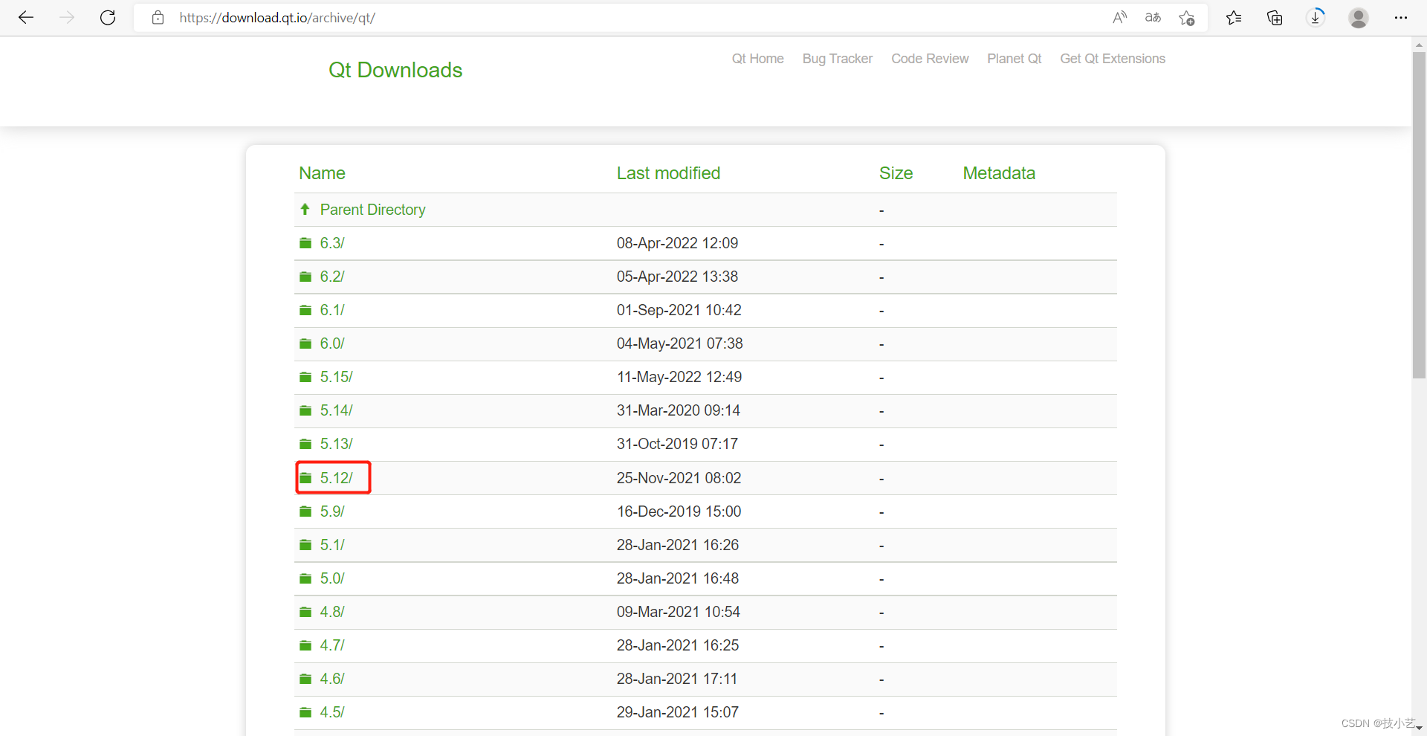The width and height of the screenshot is (1427, 736).
Task: Go to Parent Directory link
Action: [x=372, y=210]
